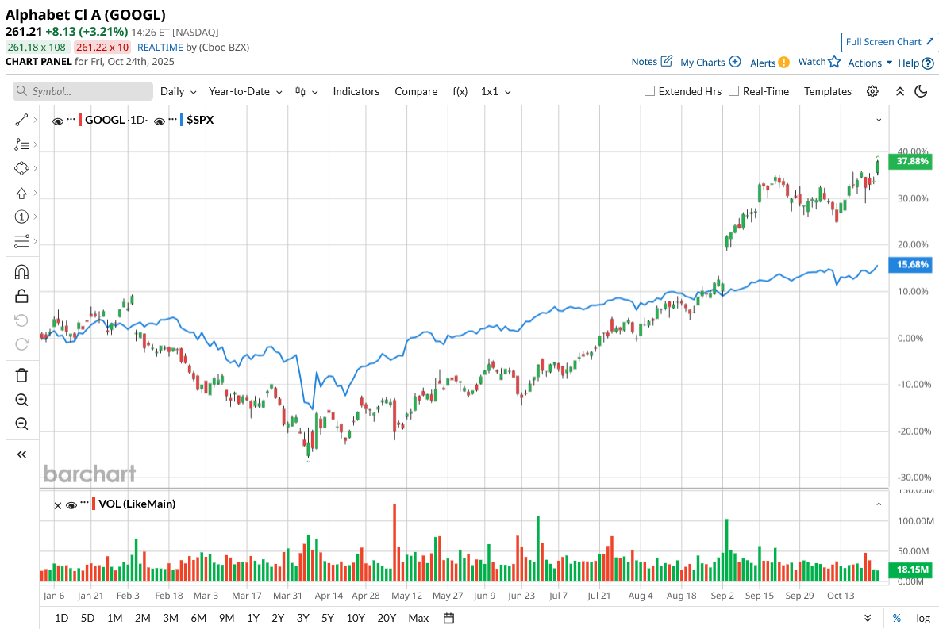Open the Actions dropdown menu
Image resolution: width=939 pixels, height=629 pixels.
(x=869, y=63)
